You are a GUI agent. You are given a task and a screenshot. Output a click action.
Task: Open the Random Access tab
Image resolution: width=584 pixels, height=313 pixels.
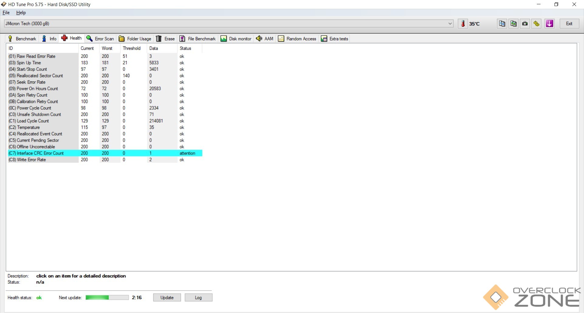pyautogui.click(x=297, y=39)
